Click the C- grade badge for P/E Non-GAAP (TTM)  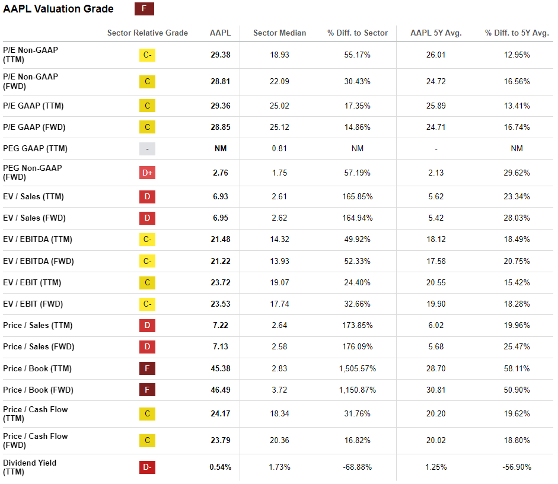147,55
